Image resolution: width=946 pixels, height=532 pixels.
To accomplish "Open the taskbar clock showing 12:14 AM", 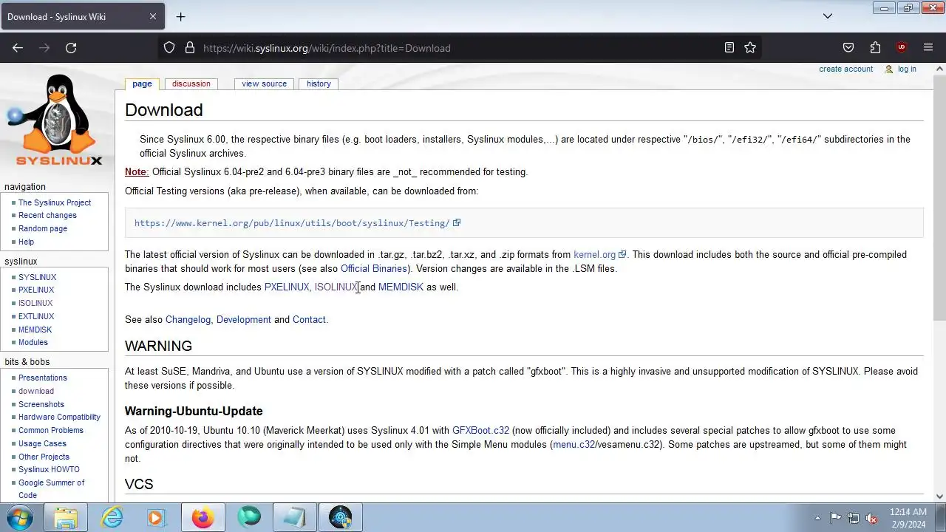I will pyautogui.click(x=908, y=517).
